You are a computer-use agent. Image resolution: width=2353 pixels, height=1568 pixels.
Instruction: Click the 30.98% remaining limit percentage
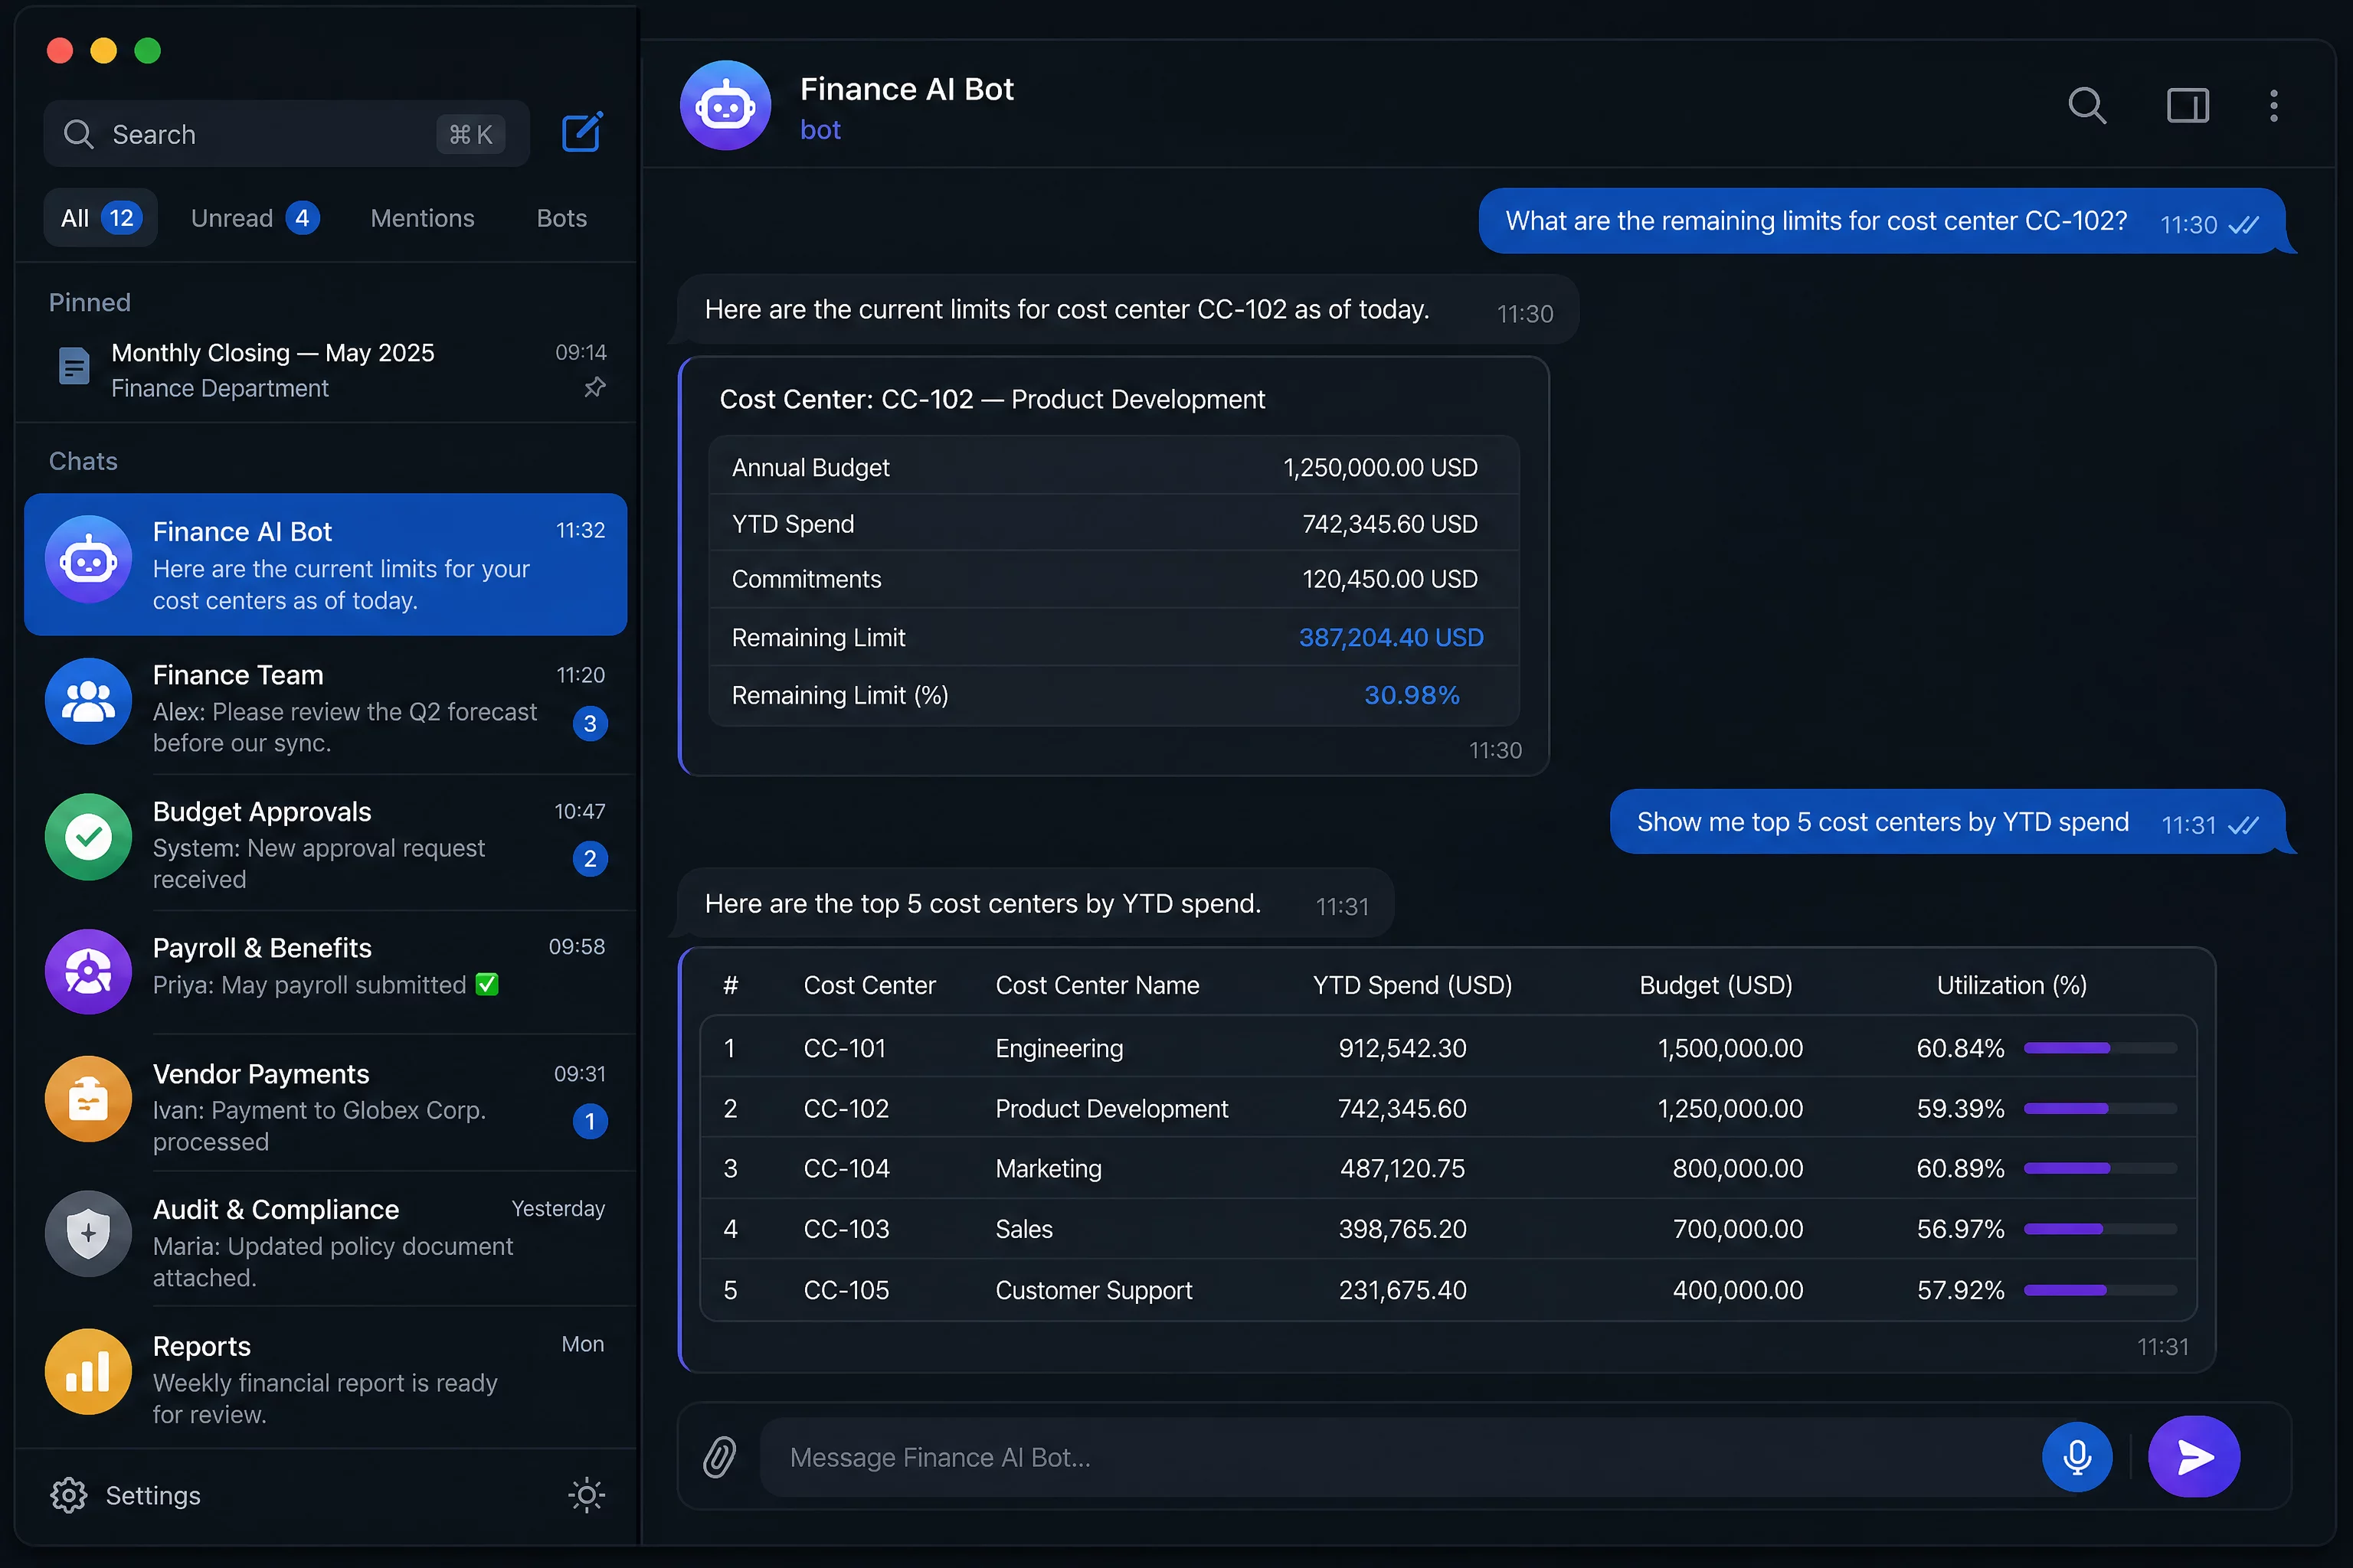point(1412,695)
